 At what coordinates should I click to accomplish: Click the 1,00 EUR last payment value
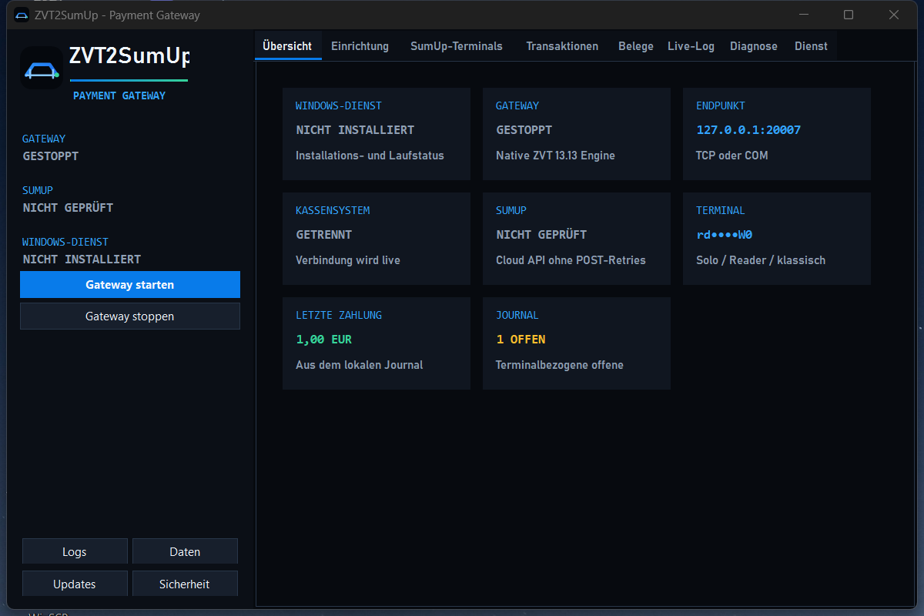(324, 340)
